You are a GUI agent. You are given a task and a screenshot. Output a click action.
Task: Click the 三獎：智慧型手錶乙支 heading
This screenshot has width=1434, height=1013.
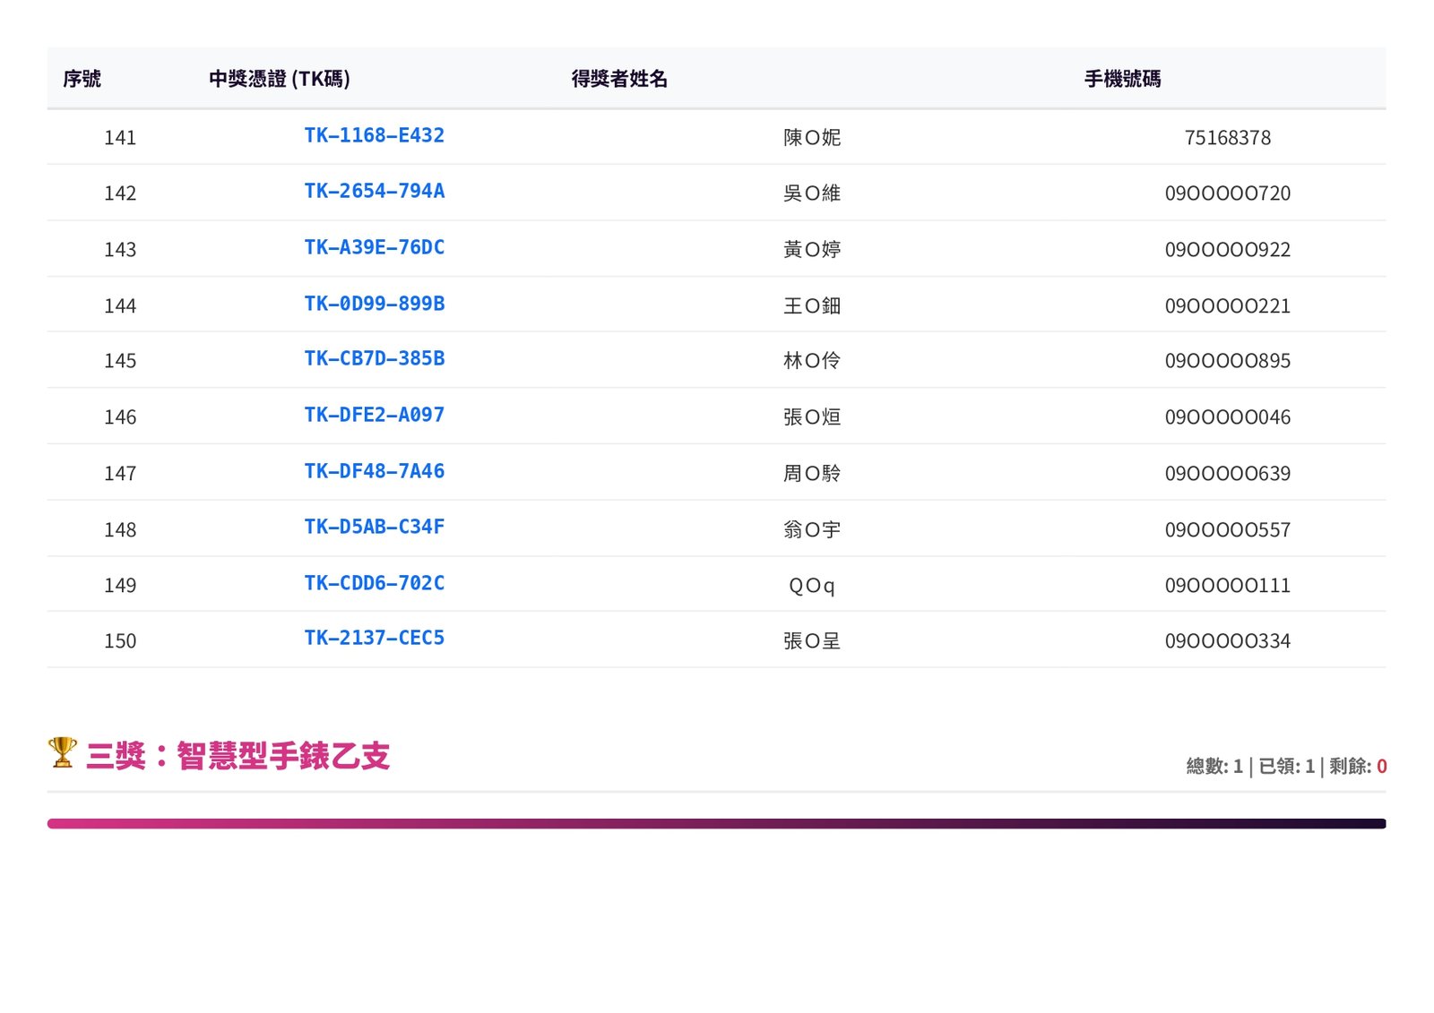coord(238,756)
